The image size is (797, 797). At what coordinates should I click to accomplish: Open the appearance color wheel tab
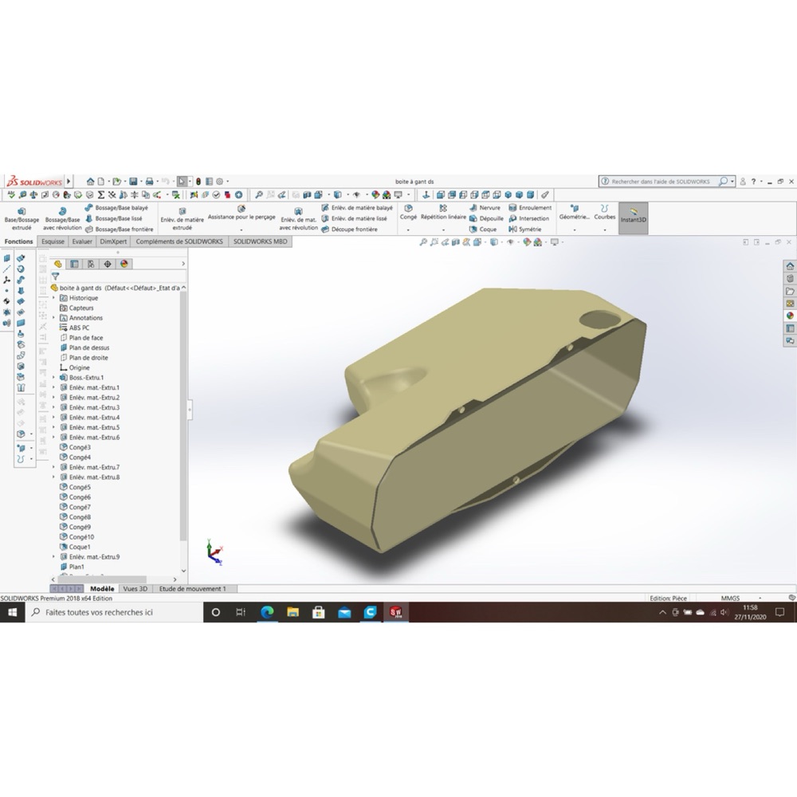coord(124,264)
